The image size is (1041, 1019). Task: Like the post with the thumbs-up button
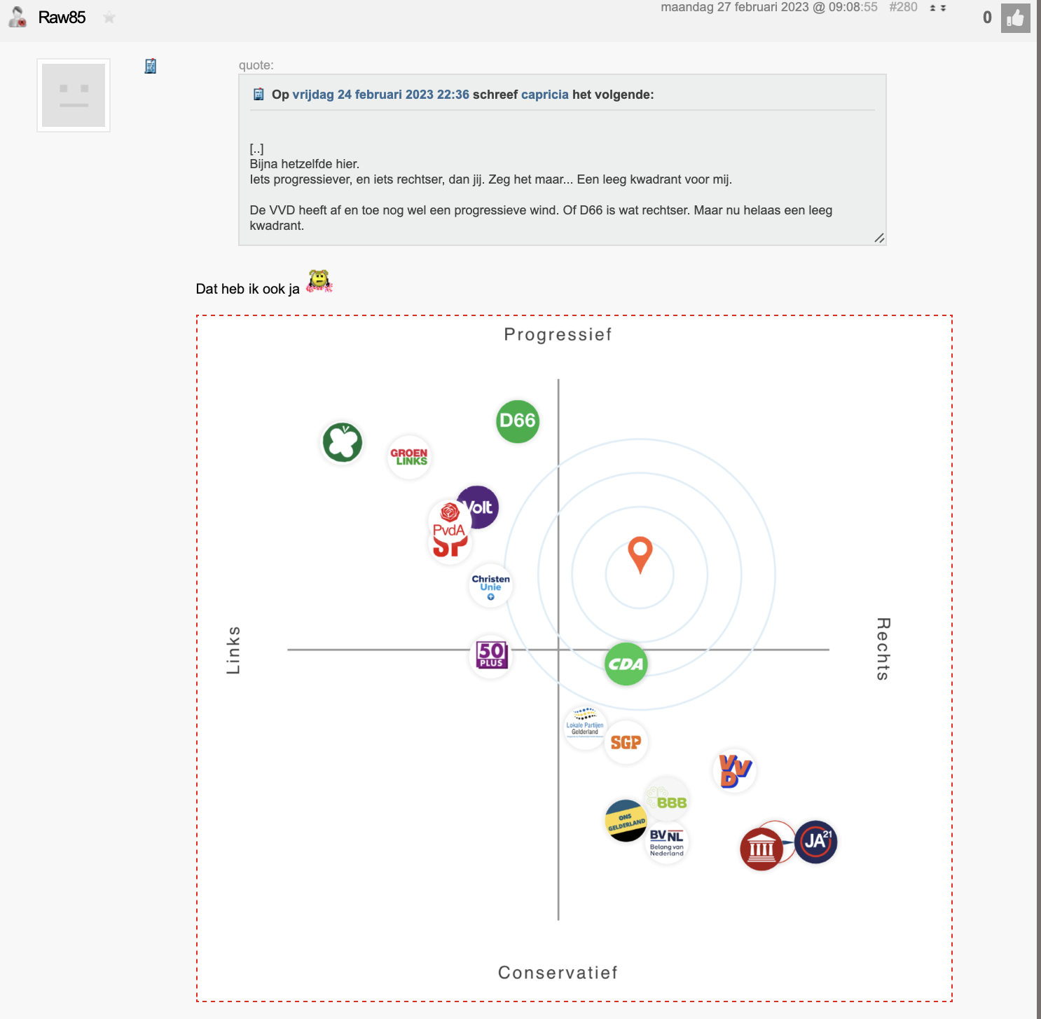click(1015, 18)
